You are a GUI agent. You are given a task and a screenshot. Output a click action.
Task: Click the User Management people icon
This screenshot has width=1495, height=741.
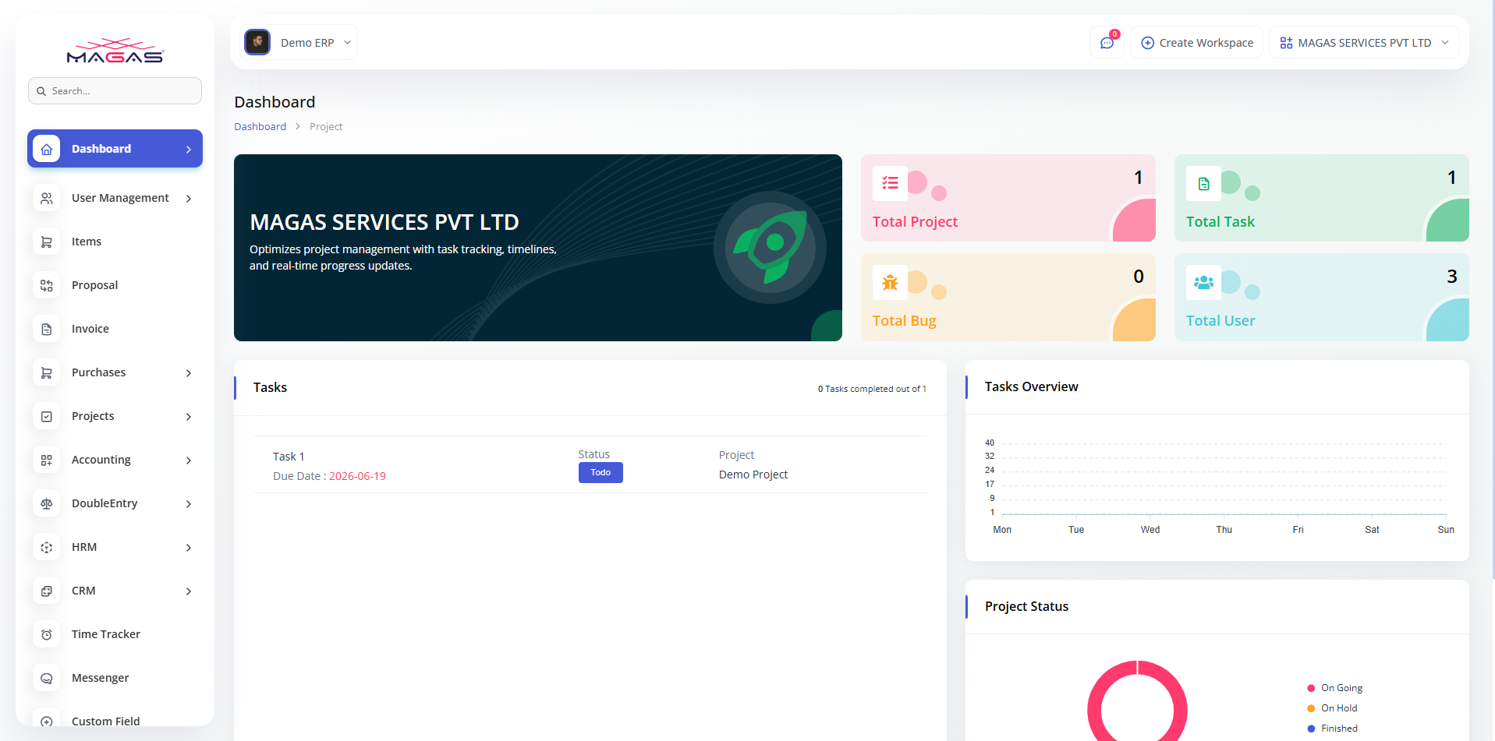[47, 199]
